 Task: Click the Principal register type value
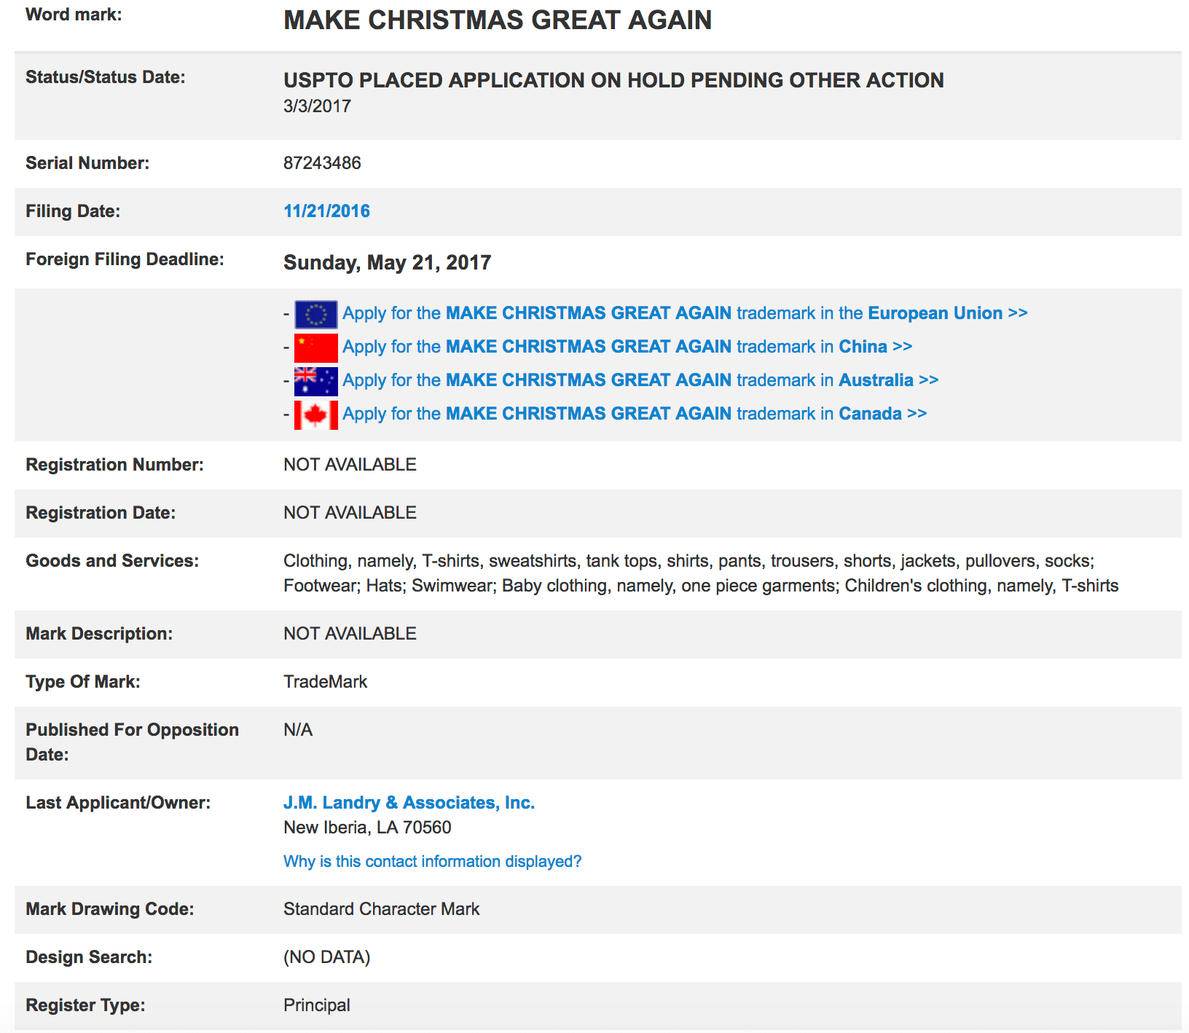(316, 1005)
